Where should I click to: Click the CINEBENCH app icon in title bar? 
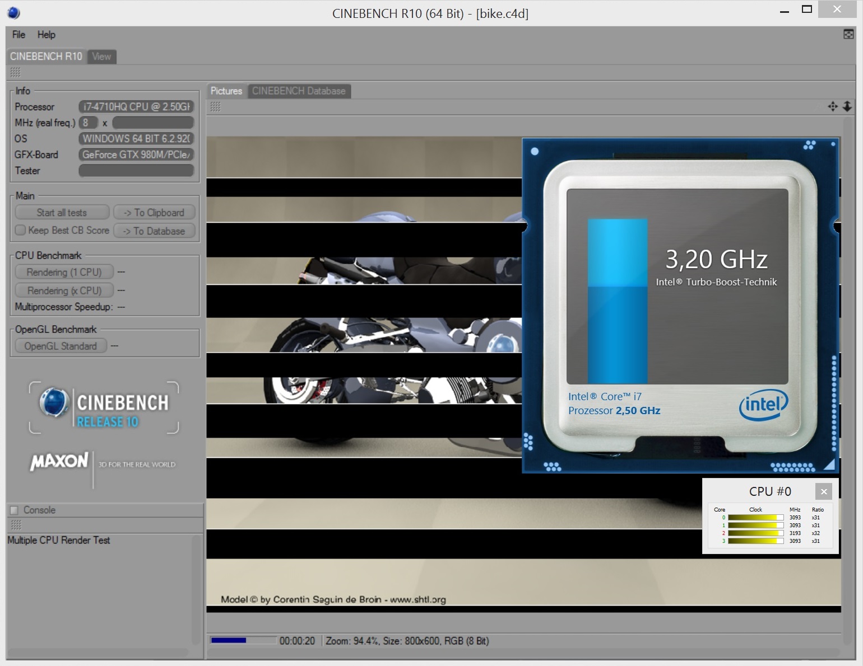[13, 12]
